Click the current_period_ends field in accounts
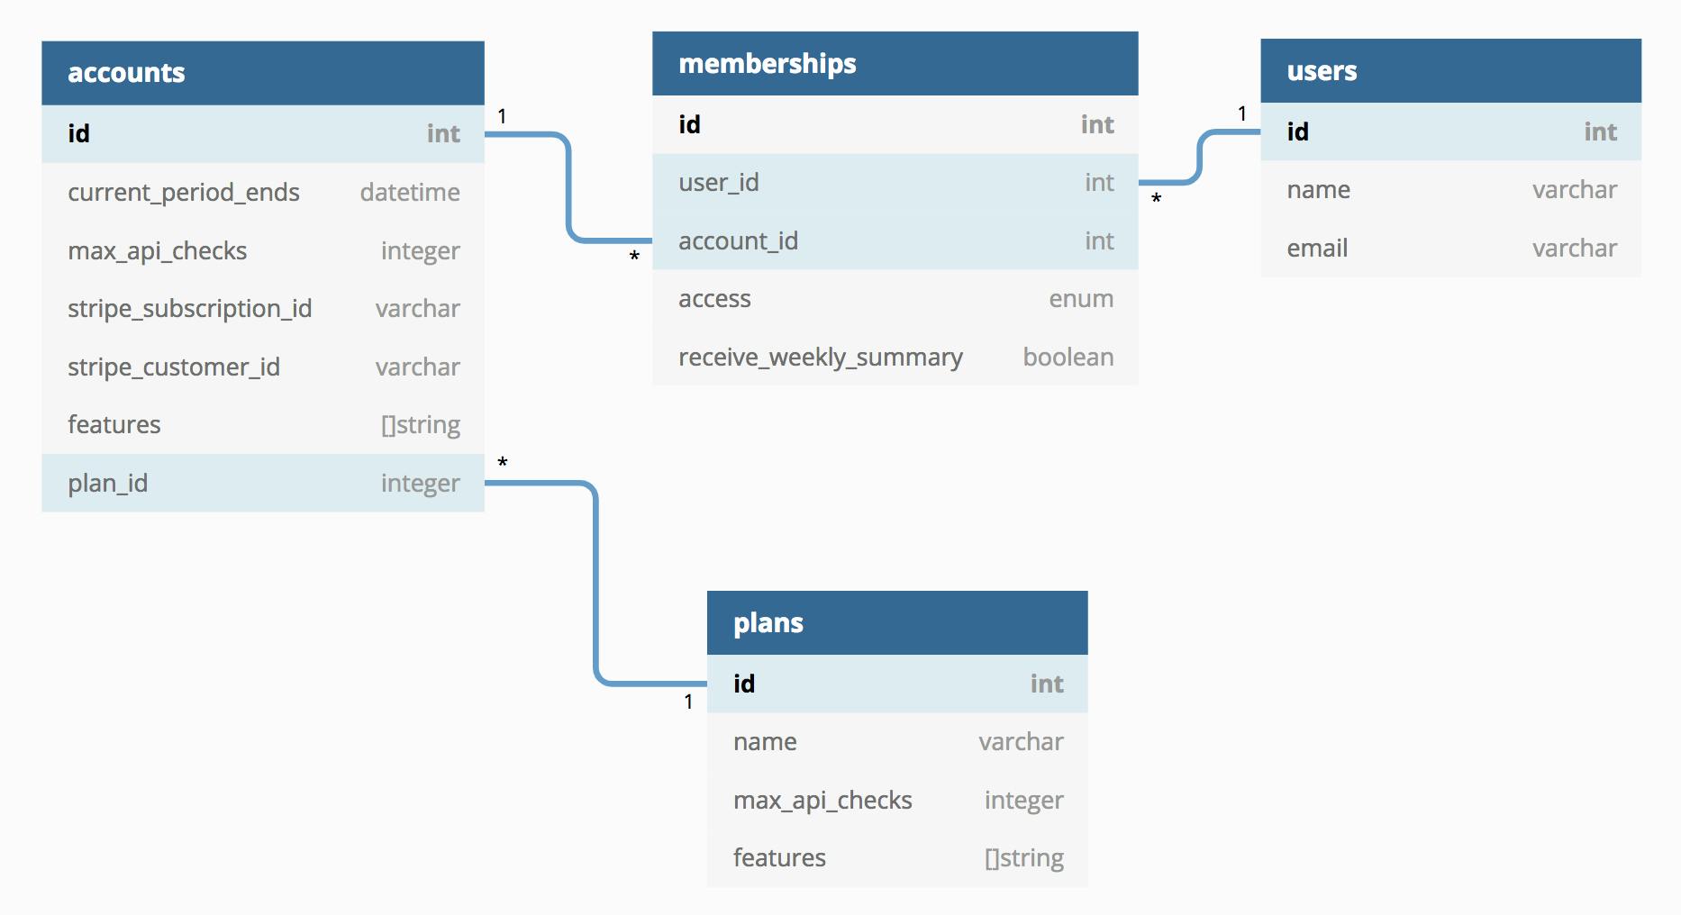Screen dimensions: 1681x915 click(263, 192)
